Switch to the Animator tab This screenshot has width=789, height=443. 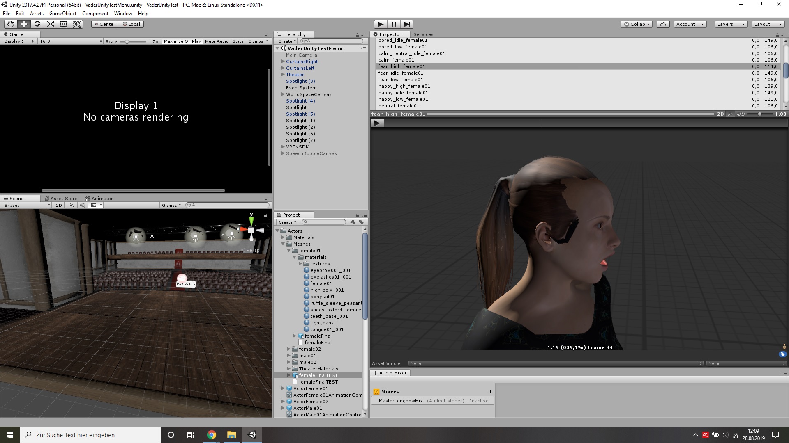99,199
